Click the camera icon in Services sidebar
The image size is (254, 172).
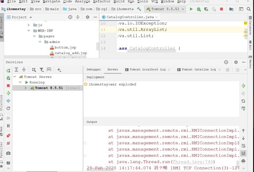point(8,153)
